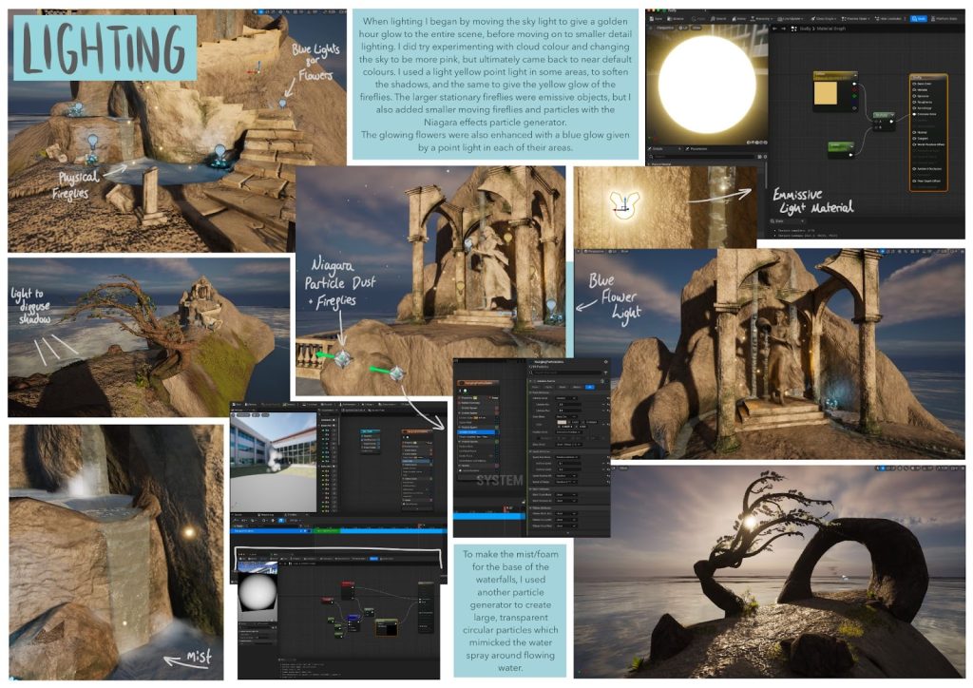The width and height of the screenshot is (973, 688).
Task: Click the Normal pin on the material output node
Action: click(914, 132)
